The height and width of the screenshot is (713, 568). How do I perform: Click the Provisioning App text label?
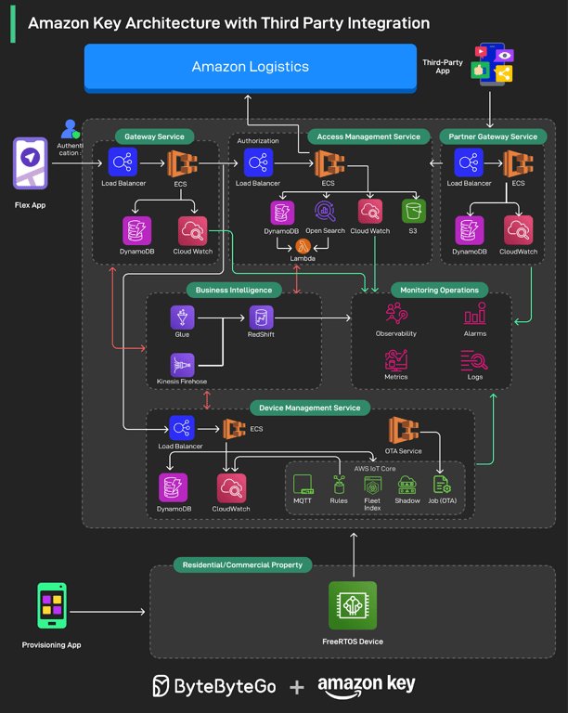coord(51,645)
